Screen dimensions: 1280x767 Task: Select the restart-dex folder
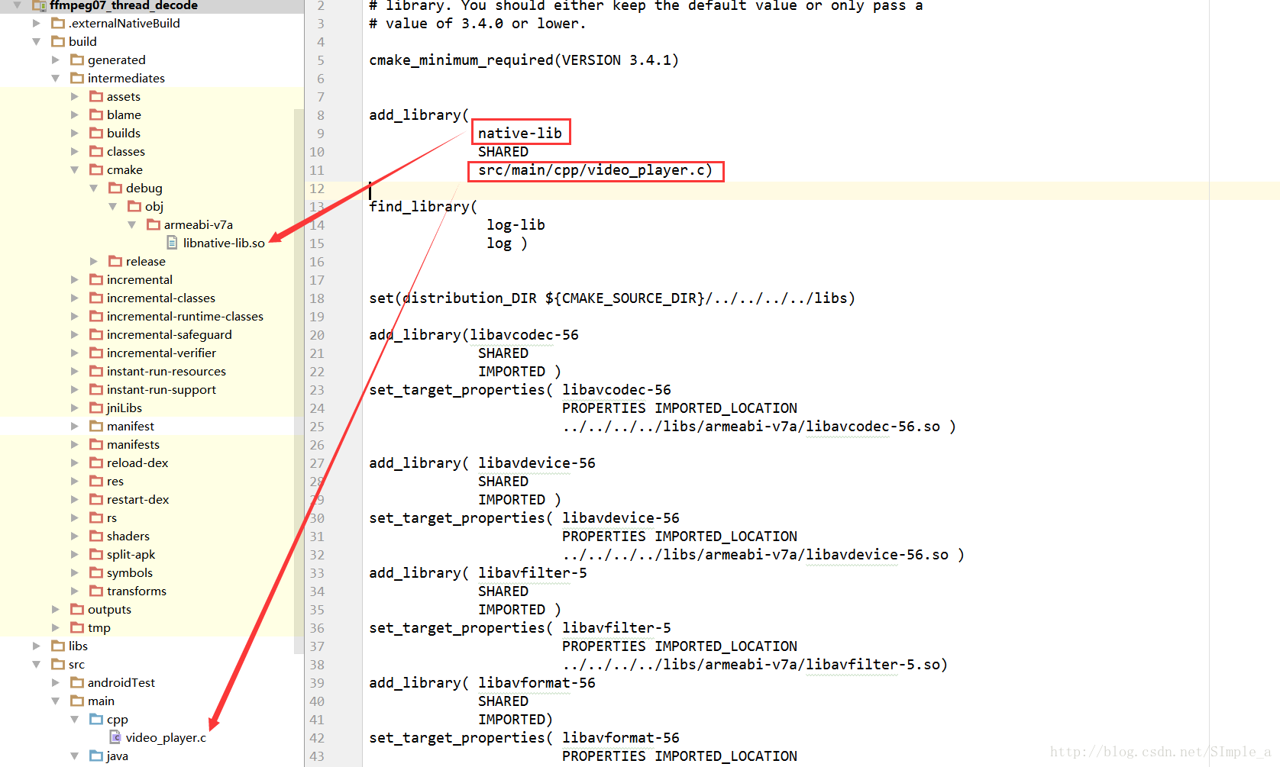point(137,499)
